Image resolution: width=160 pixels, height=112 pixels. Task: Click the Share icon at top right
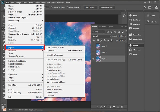click(157, 7)
